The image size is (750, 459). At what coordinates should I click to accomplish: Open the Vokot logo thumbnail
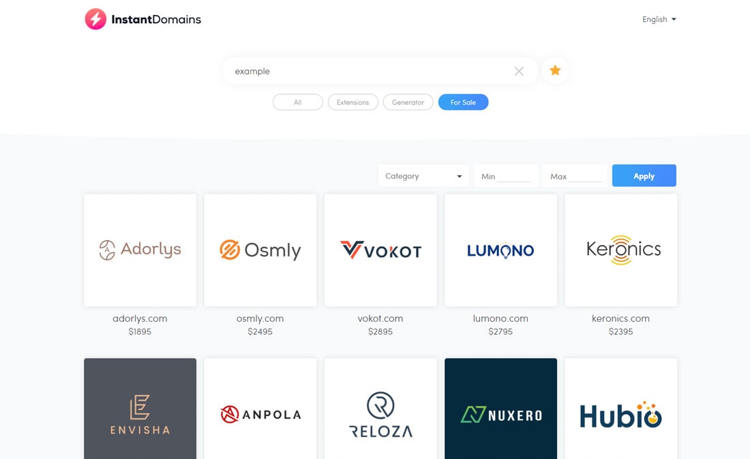point(380,250)
